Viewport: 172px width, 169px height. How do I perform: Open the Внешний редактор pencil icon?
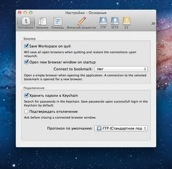(x=82, y=21)
